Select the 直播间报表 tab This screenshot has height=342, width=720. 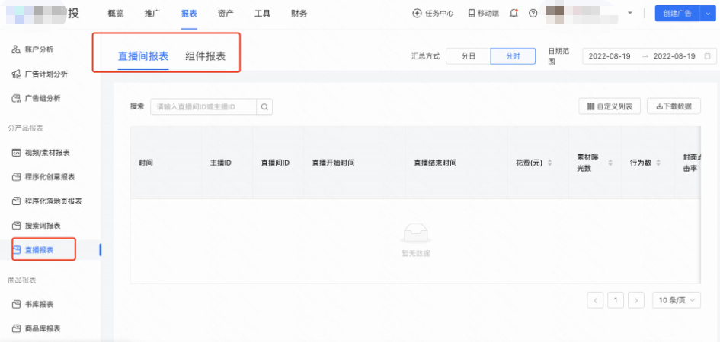click(143, 56)
